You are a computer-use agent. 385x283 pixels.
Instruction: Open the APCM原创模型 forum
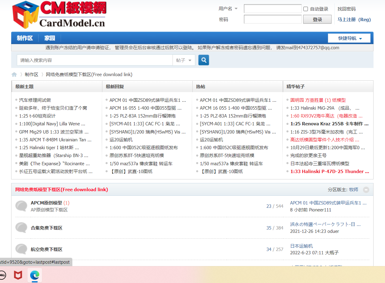click(x=47, y=203)
